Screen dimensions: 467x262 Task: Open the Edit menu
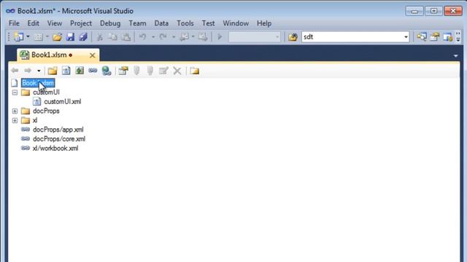[x=33, y=23]
